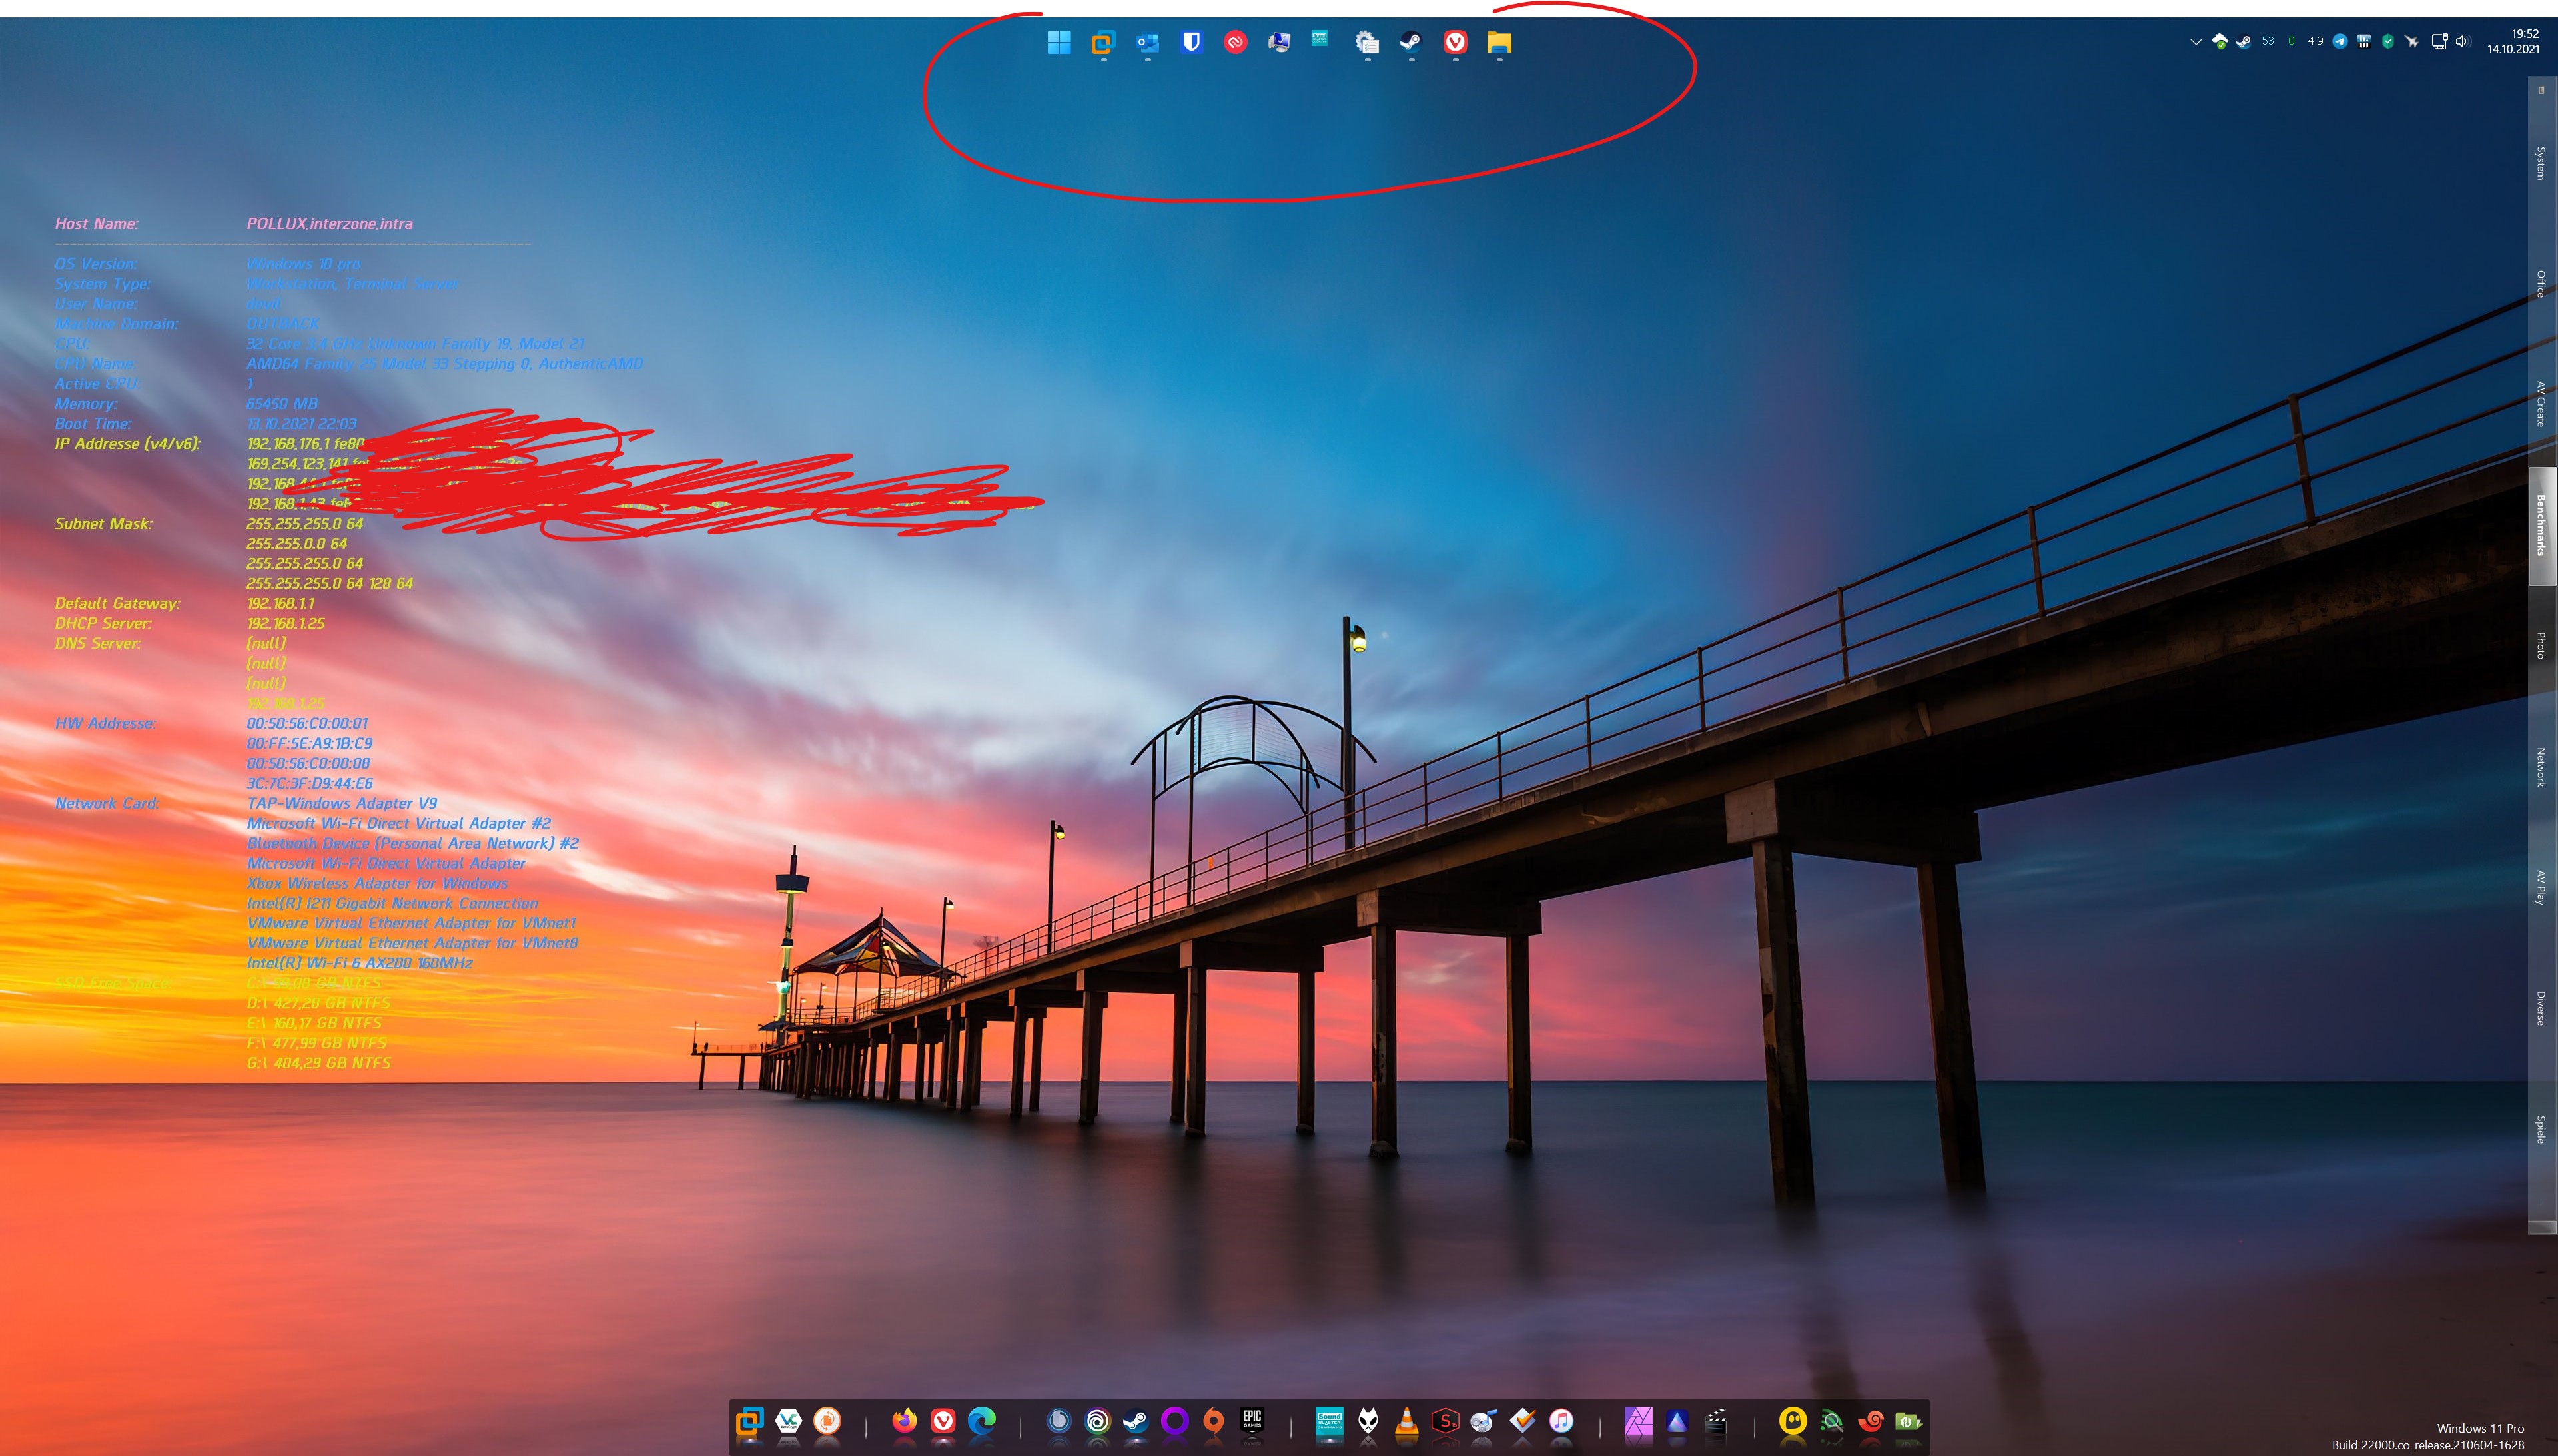Switch to the Network sidebar tab
The image size is (2558, 1456).
pos(2541,767)
